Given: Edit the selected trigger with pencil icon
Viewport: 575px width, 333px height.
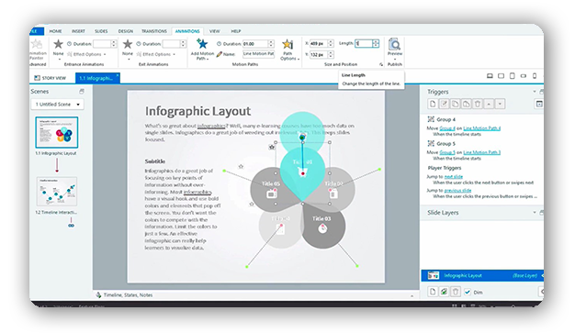Looking at the screenshot, I should tap(444, 104).
